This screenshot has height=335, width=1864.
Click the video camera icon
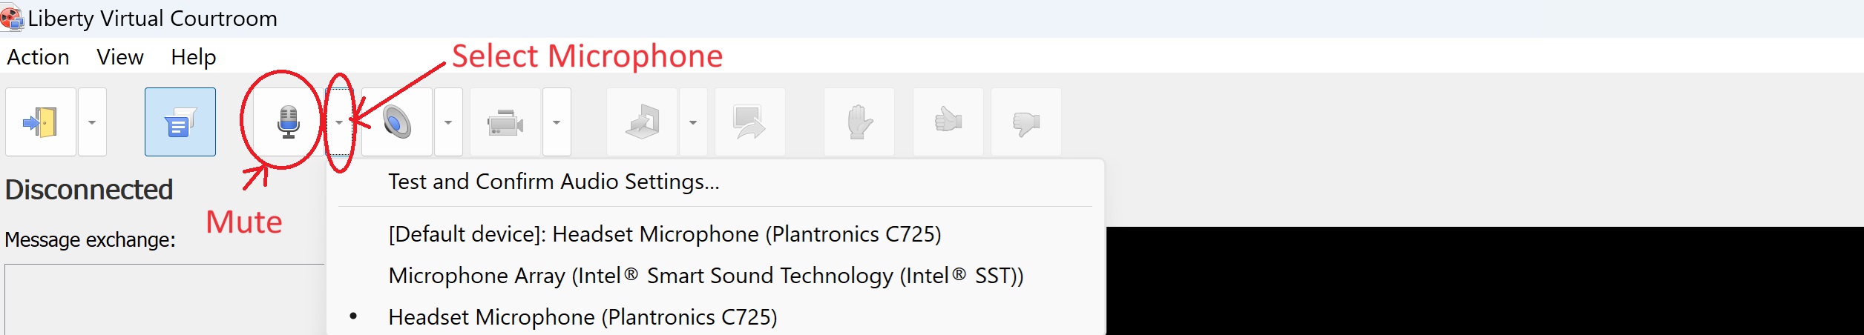click(x=505, y=122)
